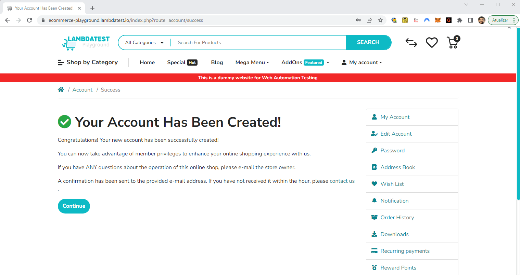This screenshot has width=520, height=275.
Task: Expand the AddOns Featured menu
Action: [x=304, y=63]
